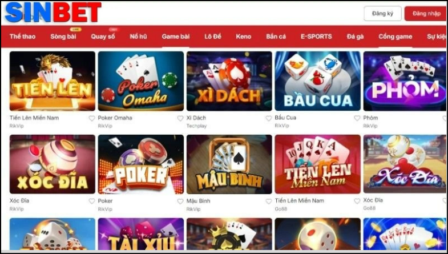Click heart icon beside Poker RikVip
The image size is (448, 254).
[x=180, y=201]
